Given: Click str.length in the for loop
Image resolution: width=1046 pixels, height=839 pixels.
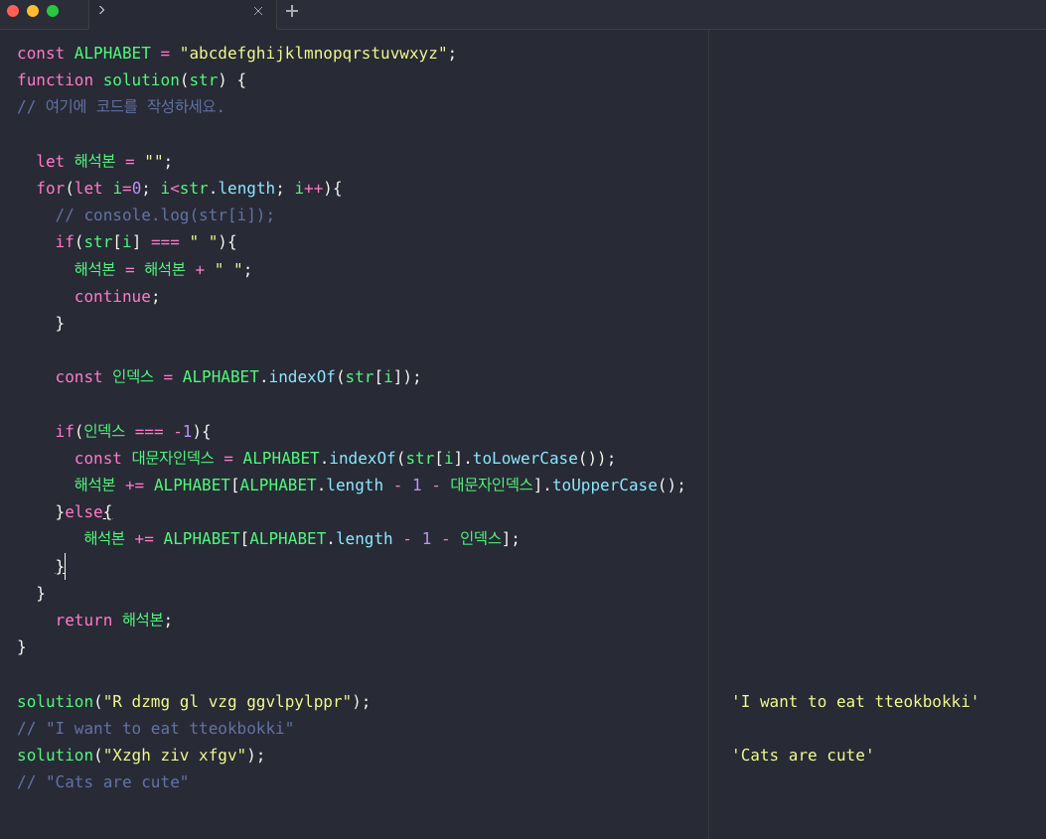Looking at the screenshot, I should pyautogui.click(x=227, y=188).
